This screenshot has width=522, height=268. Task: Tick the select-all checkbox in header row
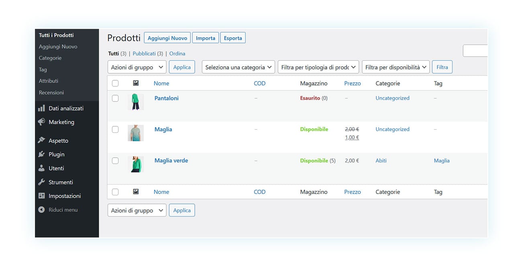(115, 83)
